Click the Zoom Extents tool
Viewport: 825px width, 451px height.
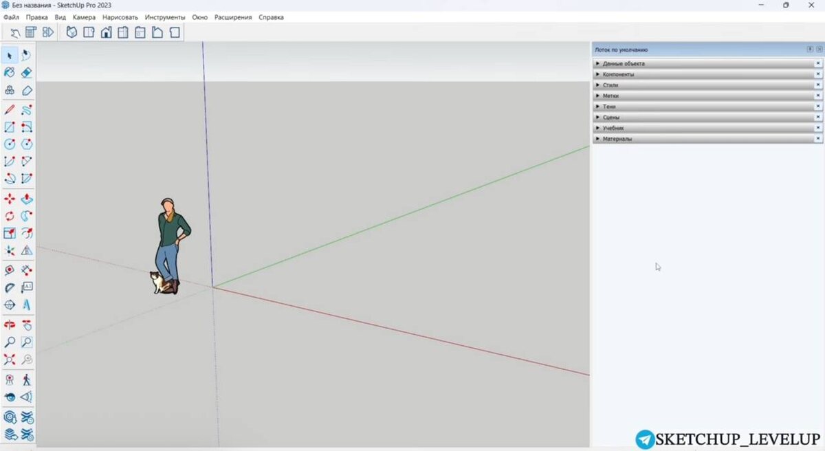10,359
